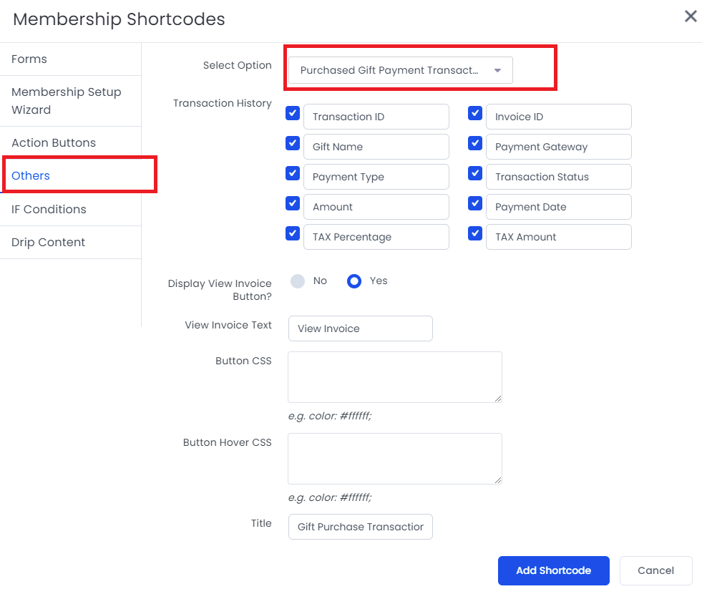Uncheck the Transaction ID checkbox
The height and width of the screenshot is (589, 702).
coord(293,113)
